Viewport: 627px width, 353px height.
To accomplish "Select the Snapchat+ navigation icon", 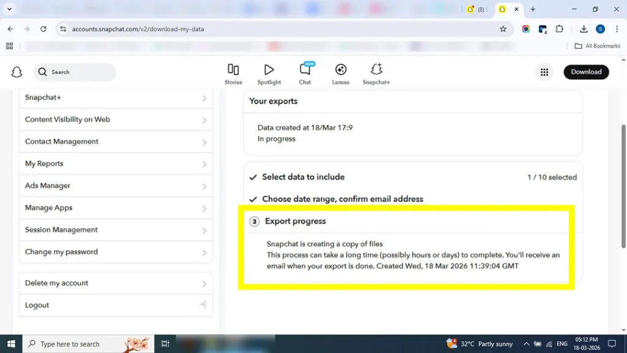I will tap(376, 72).
